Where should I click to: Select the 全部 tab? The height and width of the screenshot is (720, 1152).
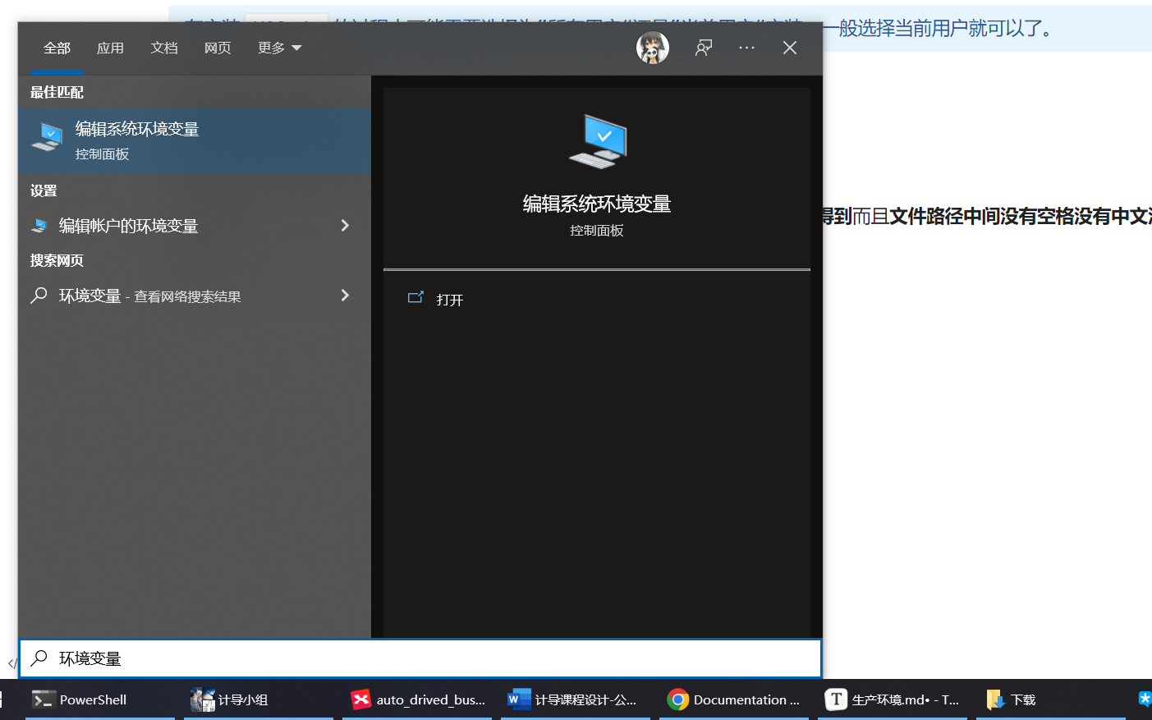point(57,48)
